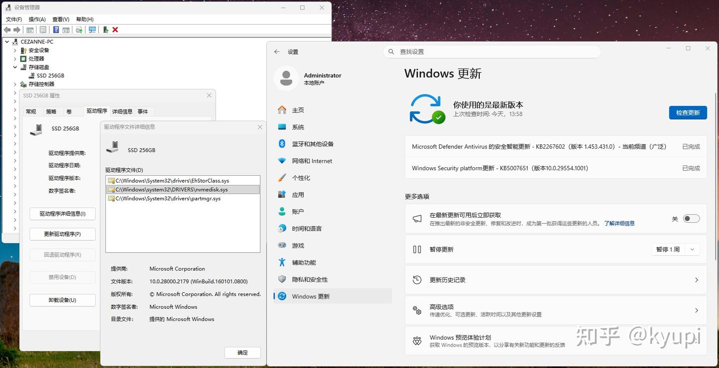Open 高级选项 via its chevron
Viewport: 719px width, 368px height.
(697, 311)
